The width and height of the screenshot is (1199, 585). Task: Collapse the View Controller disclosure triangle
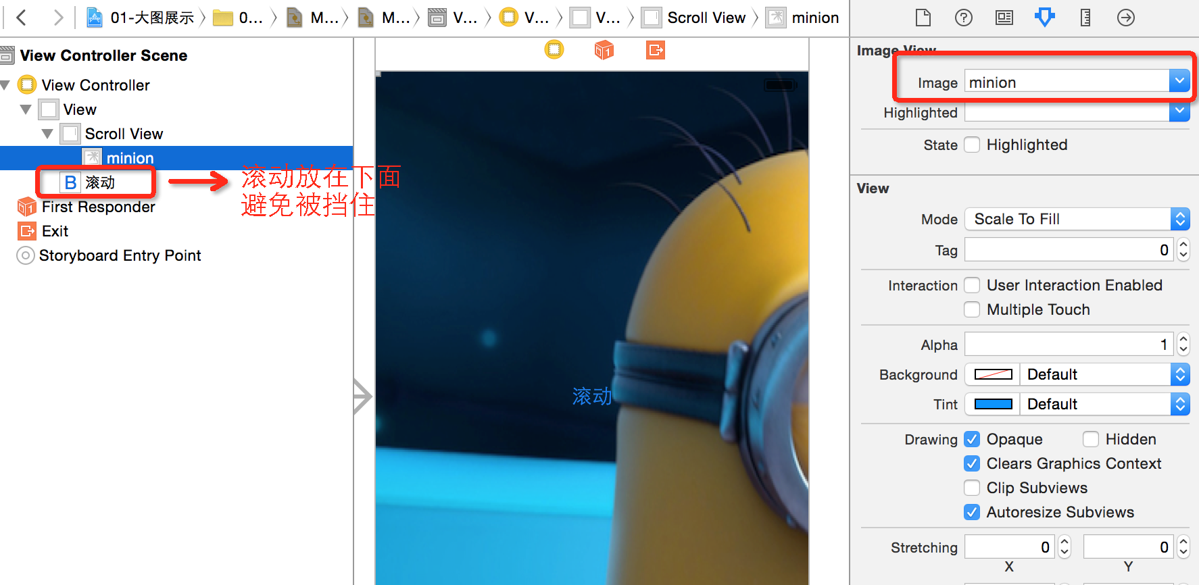[5, 85]
